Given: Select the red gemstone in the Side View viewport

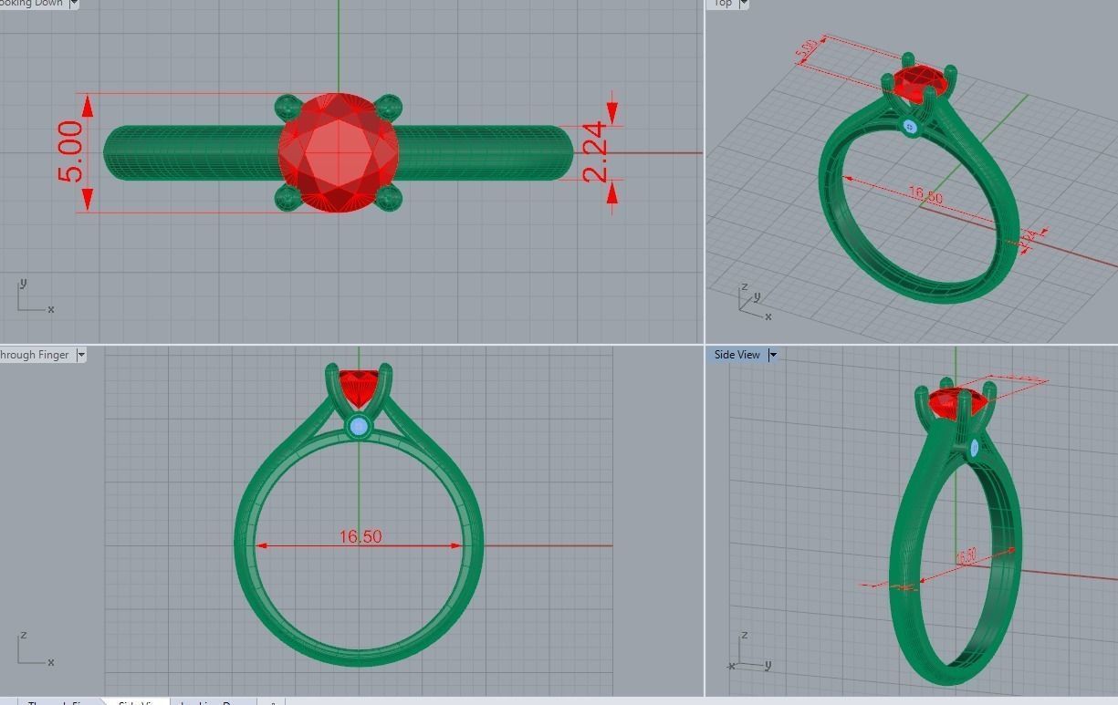Looking at the screenshot, I should tap(958, 403).
